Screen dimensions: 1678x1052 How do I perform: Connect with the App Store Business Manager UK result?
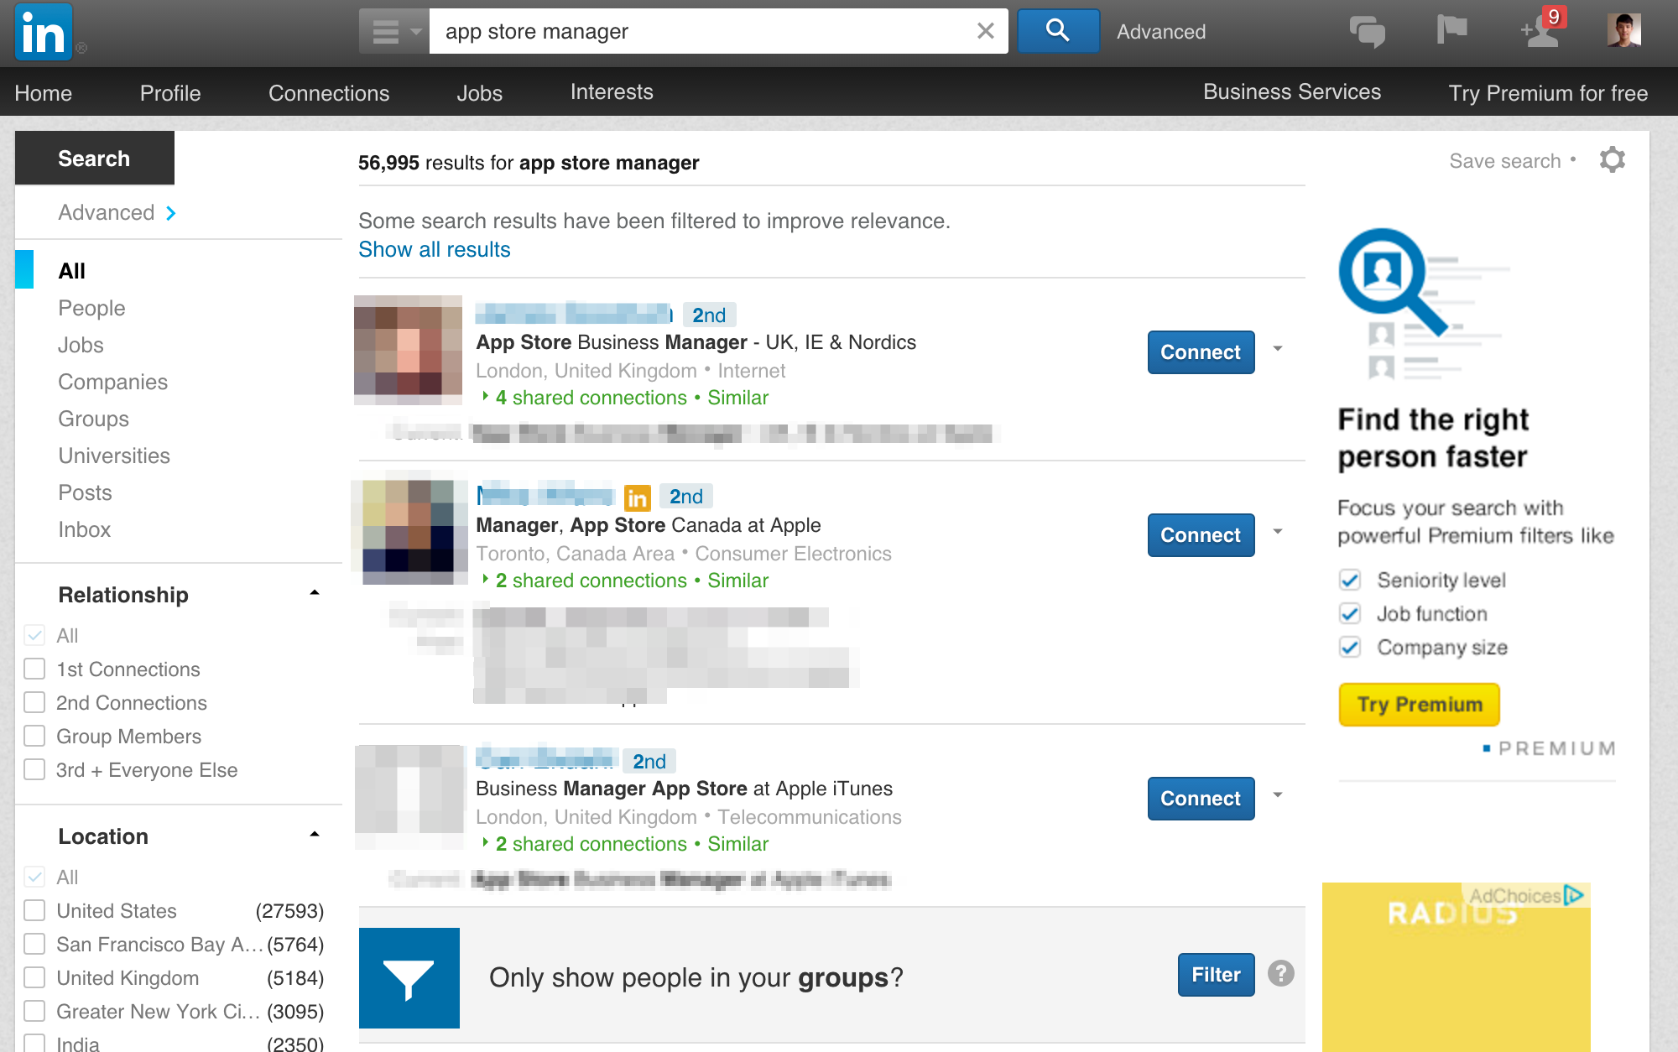pyautogui.click(x=1201, y=352)
